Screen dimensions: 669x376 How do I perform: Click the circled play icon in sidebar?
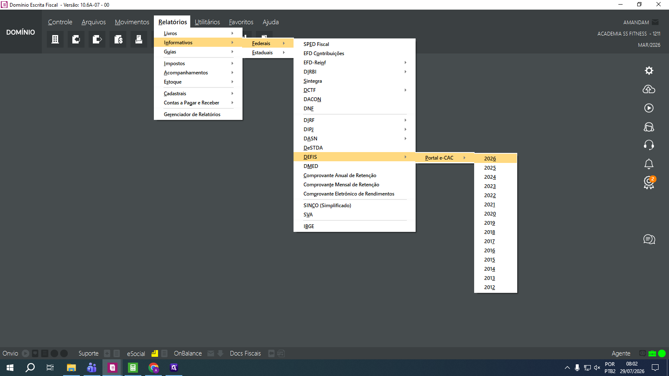[x=649, y=108]
